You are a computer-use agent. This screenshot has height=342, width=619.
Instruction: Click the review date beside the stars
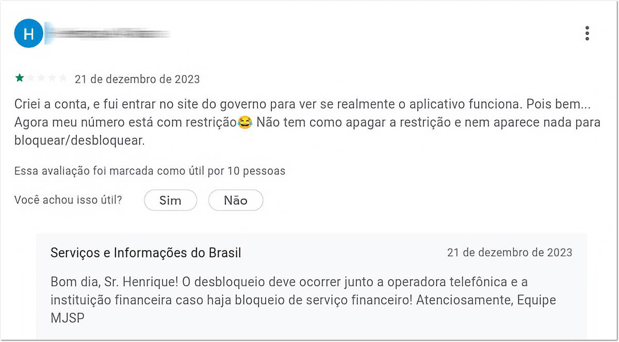point(137,79)
